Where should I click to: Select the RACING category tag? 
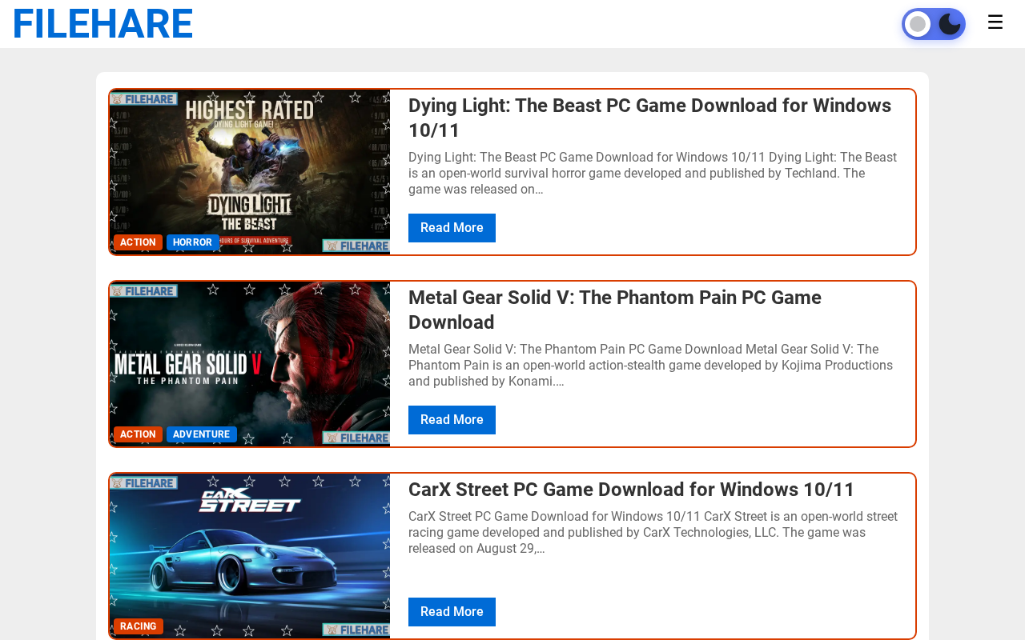point(139,626)
